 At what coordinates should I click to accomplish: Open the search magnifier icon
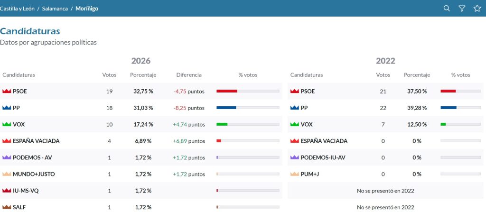(x=447, y=9)
